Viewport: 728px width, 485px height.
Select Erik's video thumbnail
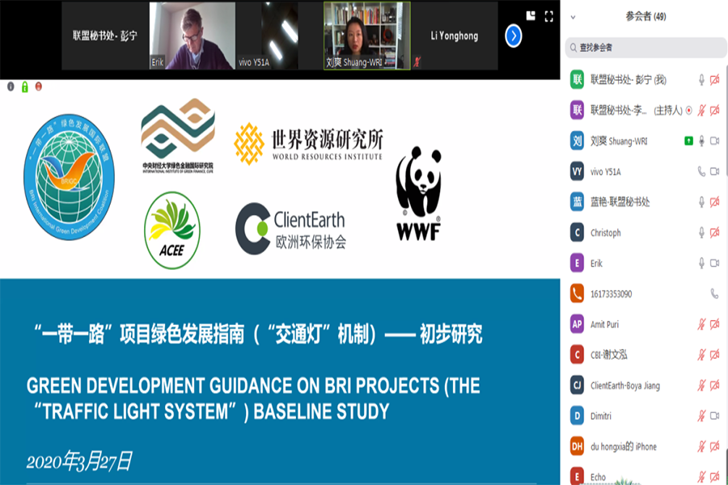(x=193, y=36)
